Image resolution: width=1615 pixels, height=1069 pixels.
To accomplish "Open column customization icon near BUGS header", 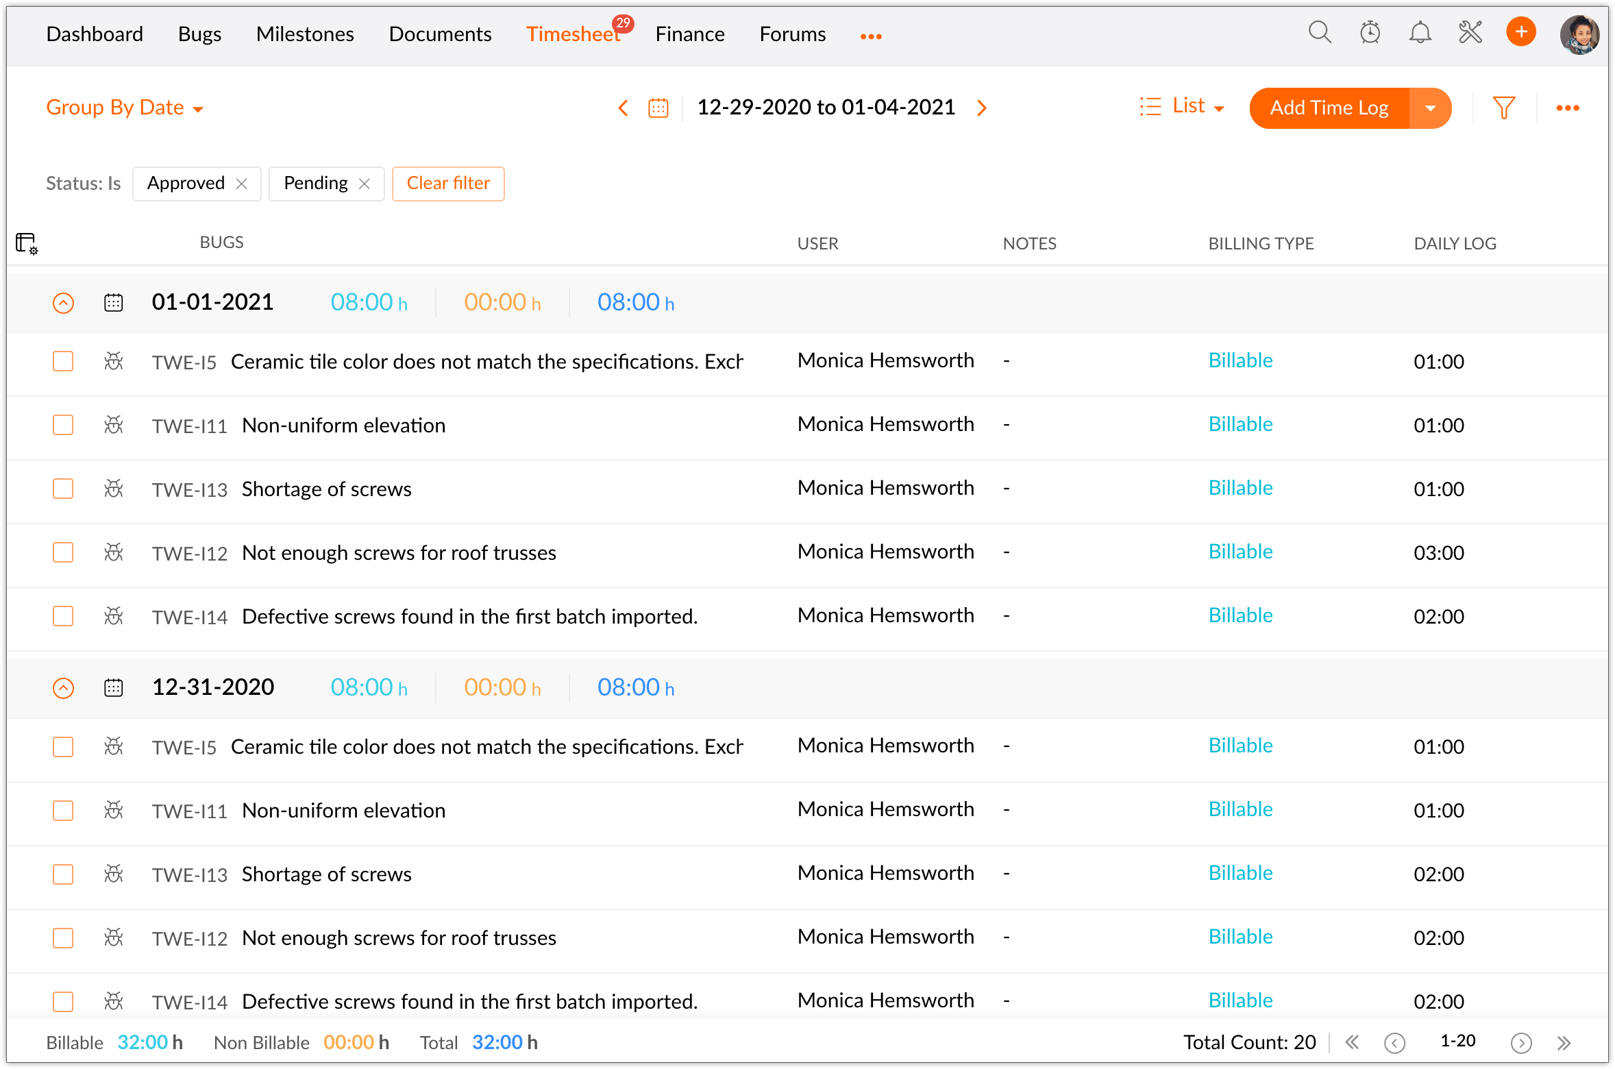I will pyautogui.click(x=26, y=243).
